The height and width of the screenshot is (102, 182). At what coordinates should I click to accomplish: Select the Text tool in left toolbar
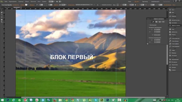coord(2,15)
